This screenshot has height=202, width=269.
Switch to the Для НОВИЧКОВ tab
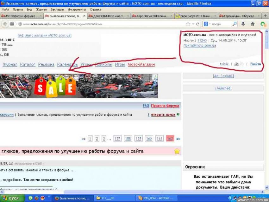[x=109, y=16]
